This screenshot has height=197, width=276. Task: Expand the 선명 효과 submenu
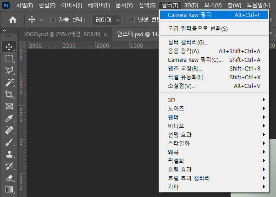214,135
